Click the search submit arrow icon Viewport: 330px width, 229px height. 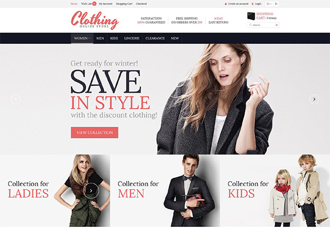[277, 25]
